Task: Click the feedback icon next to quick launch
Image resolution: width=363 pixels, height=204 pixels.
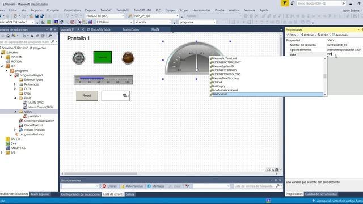Action: click(293, 3)
